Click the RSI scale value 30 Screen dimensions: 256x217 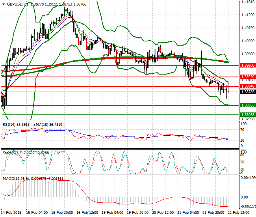tap(243, 140)
